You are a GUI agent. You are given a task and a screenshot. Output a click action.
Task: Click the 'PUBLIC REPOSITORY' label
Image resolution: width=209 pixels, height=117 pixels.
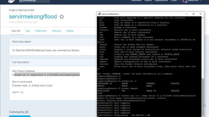(x=22, y=10)
